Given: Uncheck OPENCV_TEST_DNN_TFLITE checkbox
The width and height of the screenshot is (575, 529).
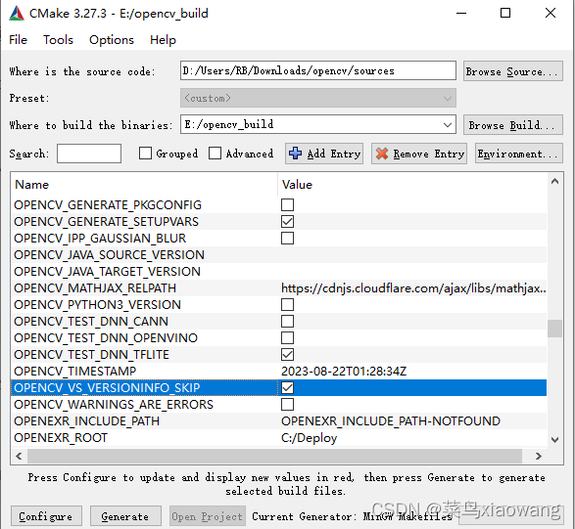Looking at the screenshot, I should pyautogui.click(x=288, y=355).
